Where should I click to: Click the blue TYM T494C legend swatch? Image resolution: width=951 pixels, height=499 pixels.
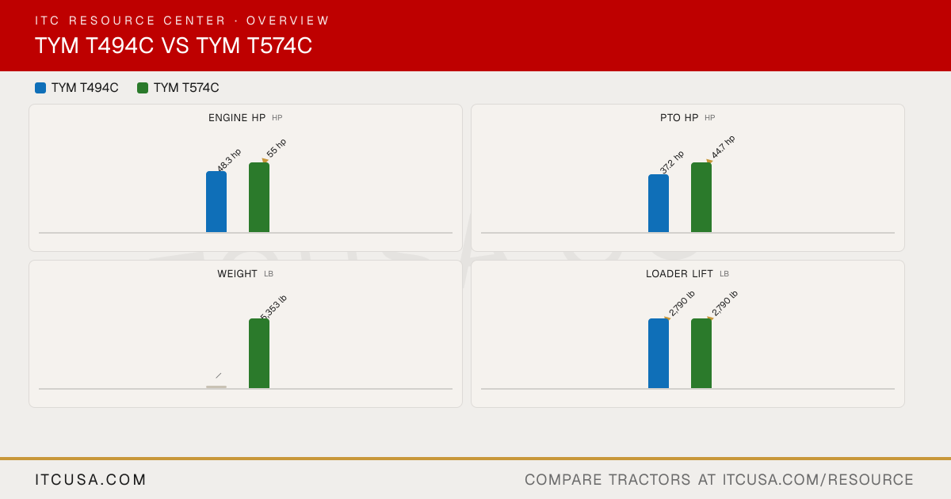(x=40, y=88)
